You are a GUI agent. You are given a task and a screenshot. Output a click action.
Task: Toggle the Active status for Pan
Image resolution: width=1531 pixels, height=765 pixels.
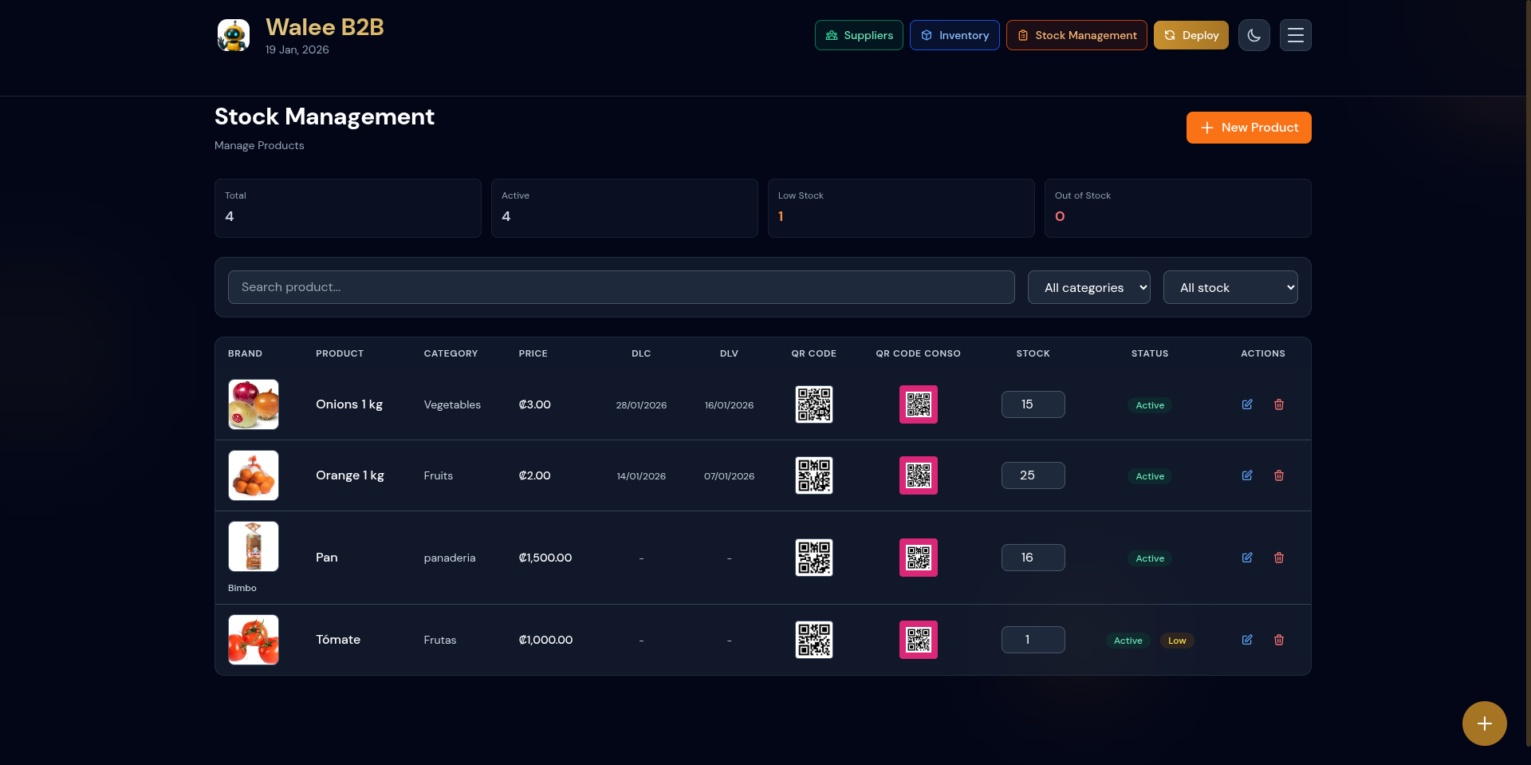1149,558
